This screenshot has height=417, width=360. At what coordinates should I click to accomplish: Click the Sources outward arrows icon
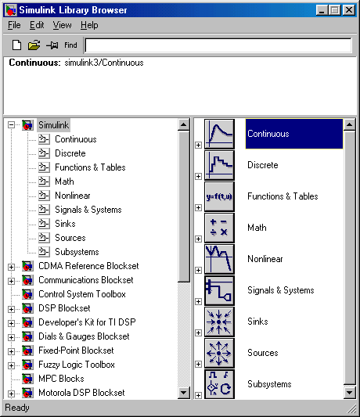click(x=219, y=353)
